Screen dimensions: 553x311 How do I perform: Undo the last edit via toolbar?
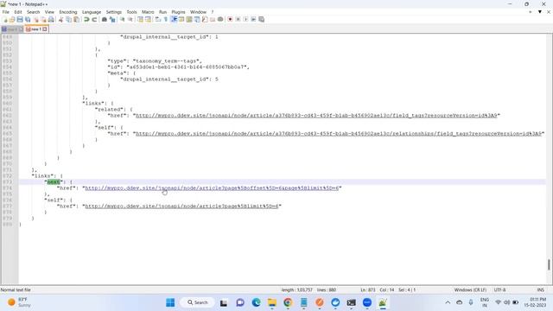(x=86, y=19)
